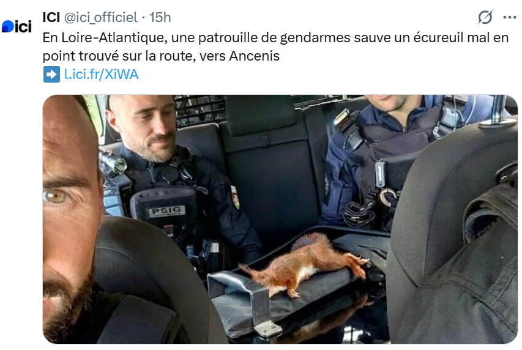Open the post via 15h timestamp
Screen dimensions: 522x350
point(160,17)
